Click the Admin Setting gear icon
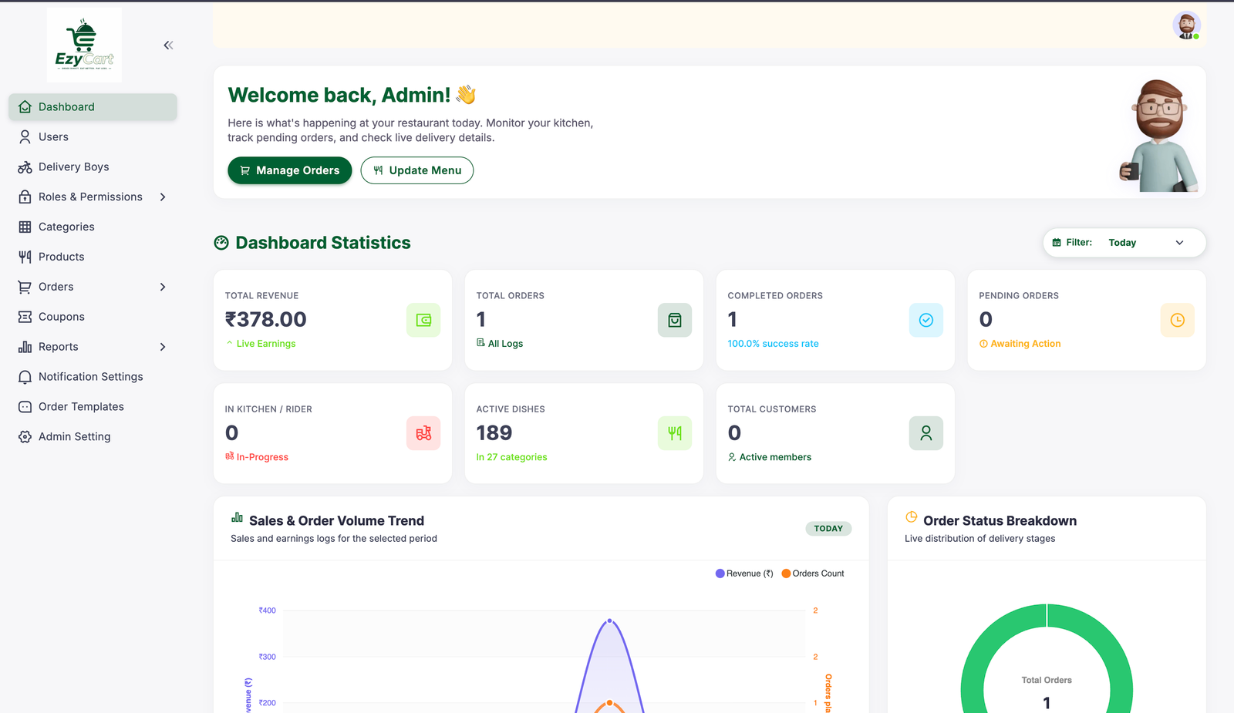 25,437
